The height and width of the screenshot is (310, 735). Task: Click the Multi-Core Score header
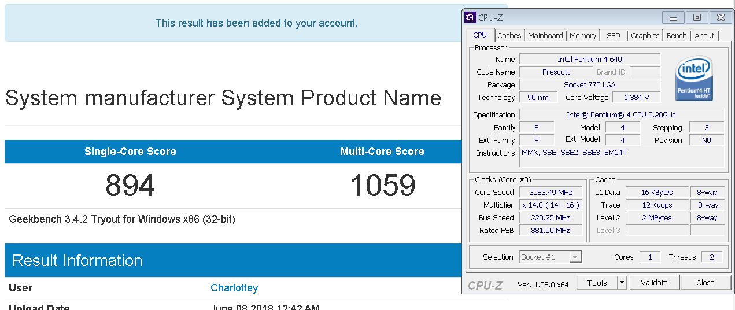[x=382, y=152]
